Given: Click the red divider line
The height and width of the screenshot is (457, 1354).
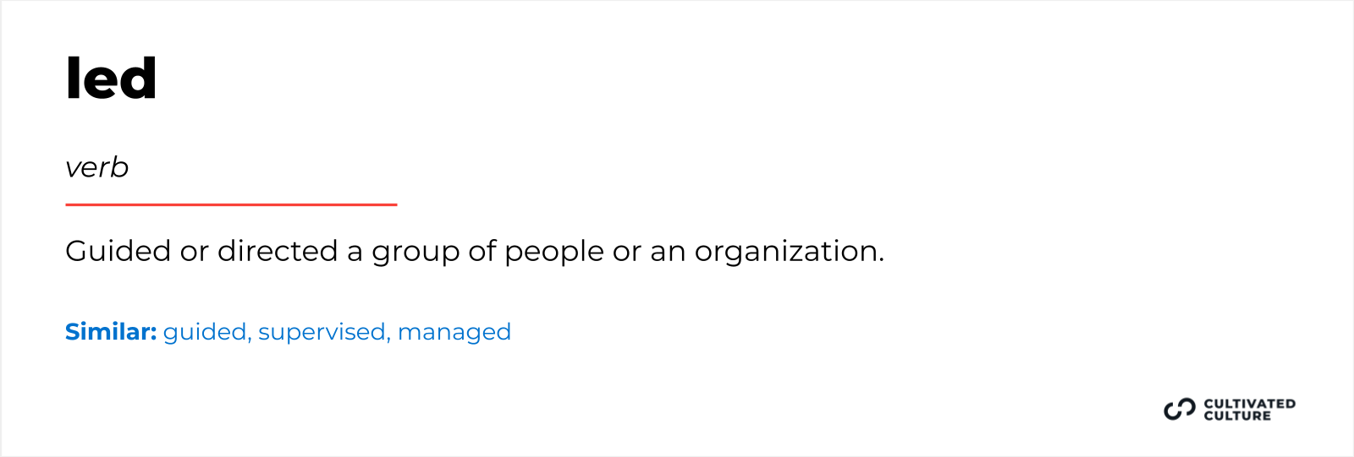Looking at the screenshot, I should [231, 204].
